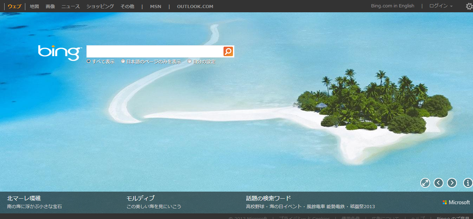The image size is (473, 219).
Task: Expand the ログイン dropdown
Action: (441, 6)
